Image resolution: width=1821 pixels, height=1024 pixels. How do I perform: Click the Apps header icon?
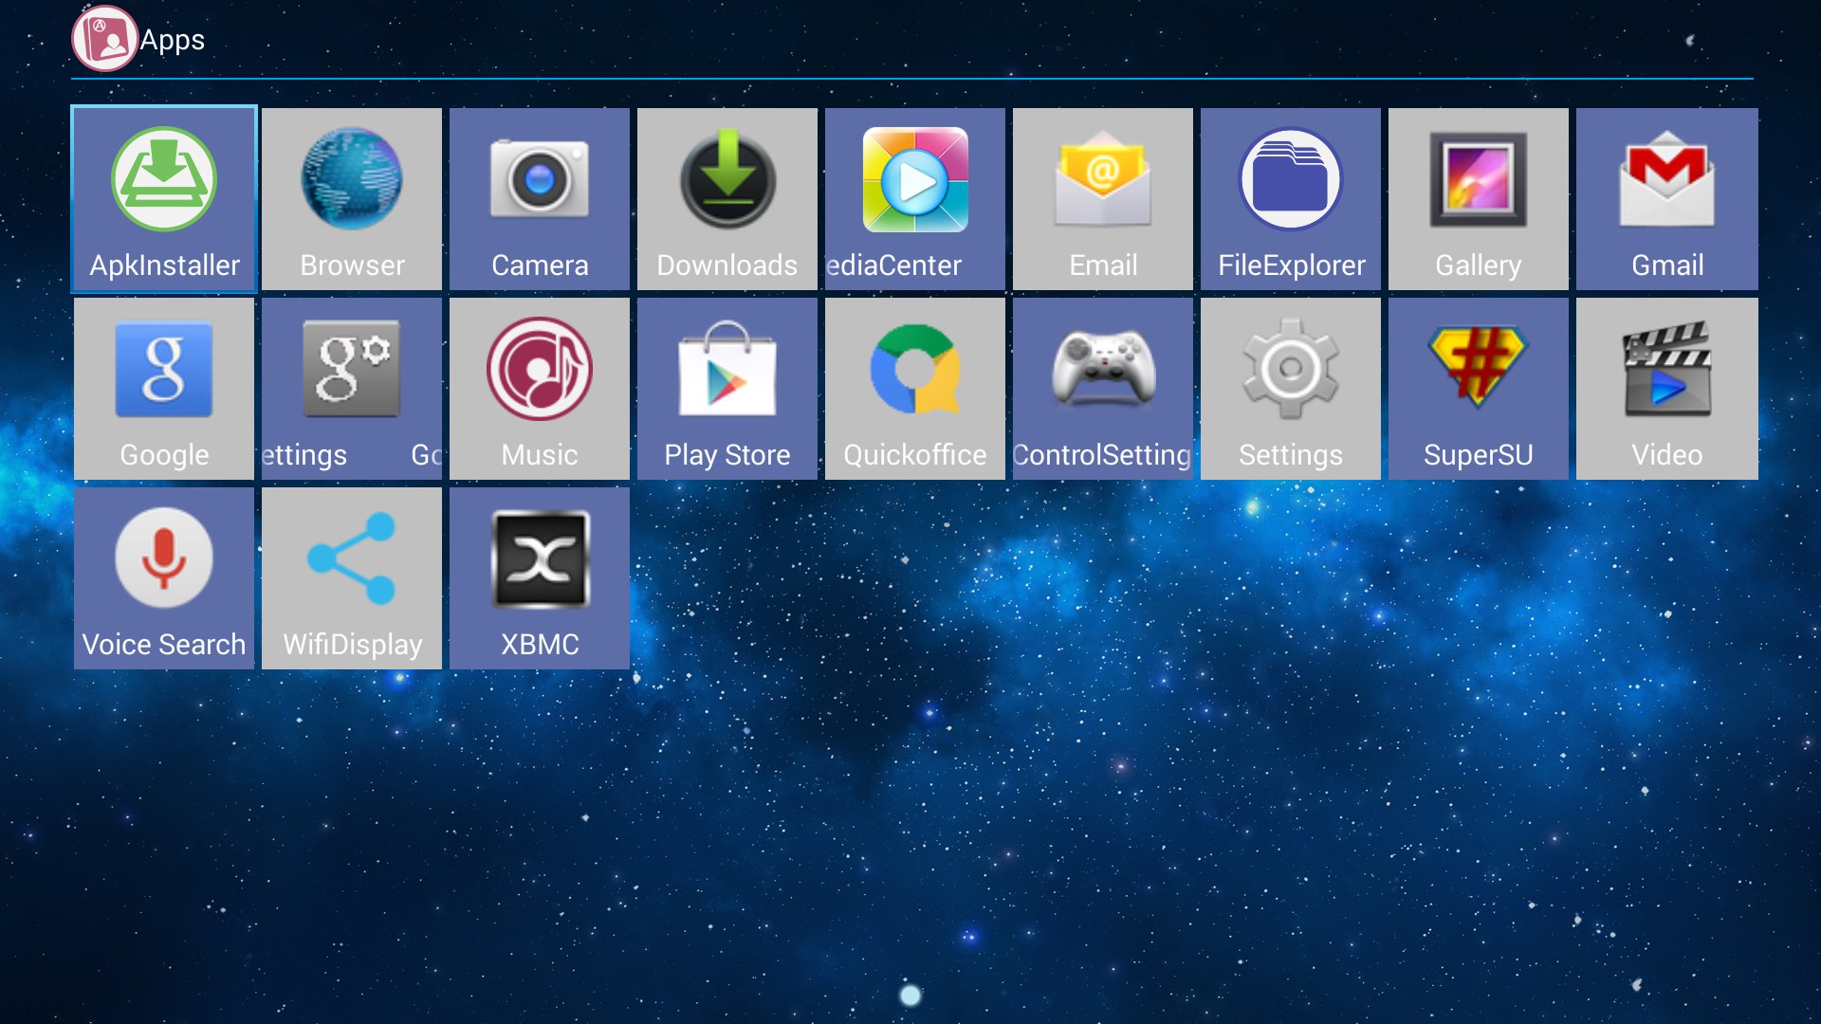104,39
